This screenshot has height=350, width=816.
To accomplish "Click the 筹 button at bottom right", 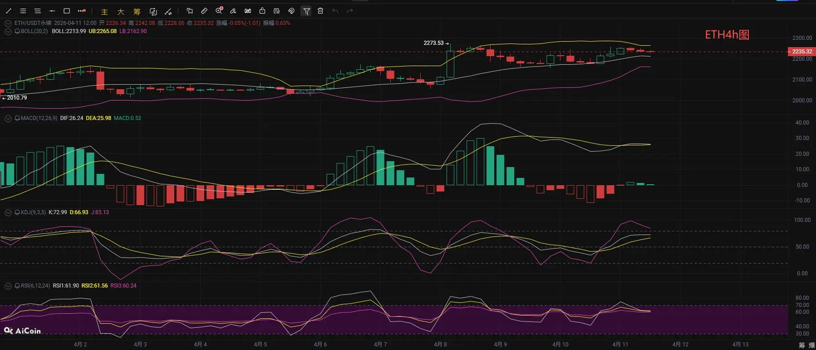I will 801,345.
